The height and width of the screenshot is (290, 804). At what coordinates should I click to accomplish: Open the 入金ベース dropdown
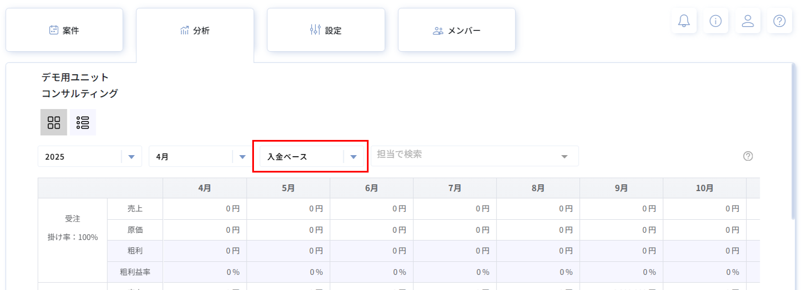[310, 157]
